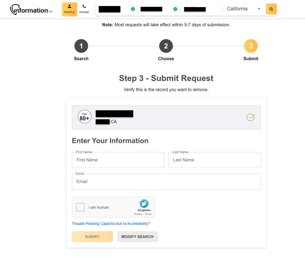Click the hCaptcha Privacy link
The height and width of the screenshot is (261, 305).
pos(139,214)
